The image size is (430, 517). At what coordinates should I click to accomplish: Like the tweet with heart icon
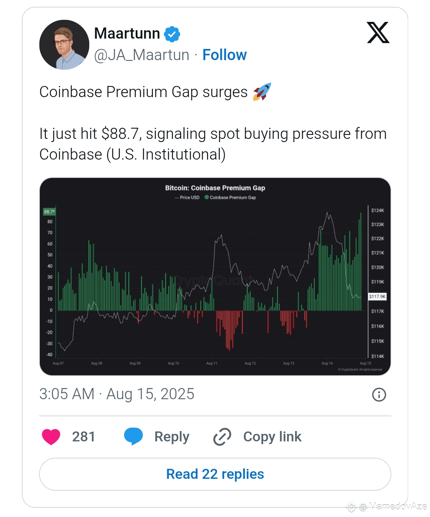tap(51, 437)
